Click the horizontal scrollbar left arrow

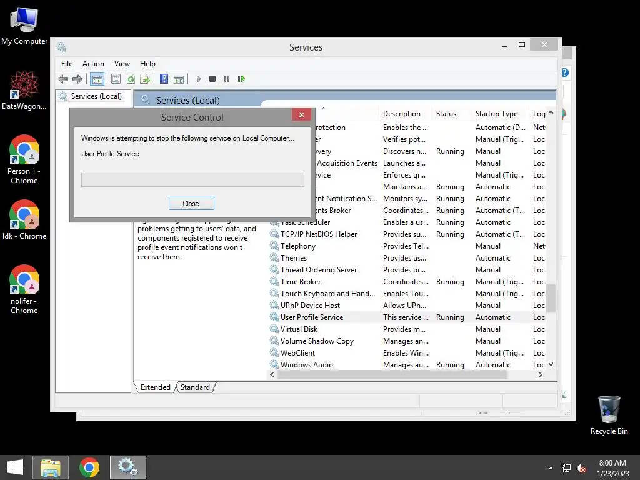point(272,375)
